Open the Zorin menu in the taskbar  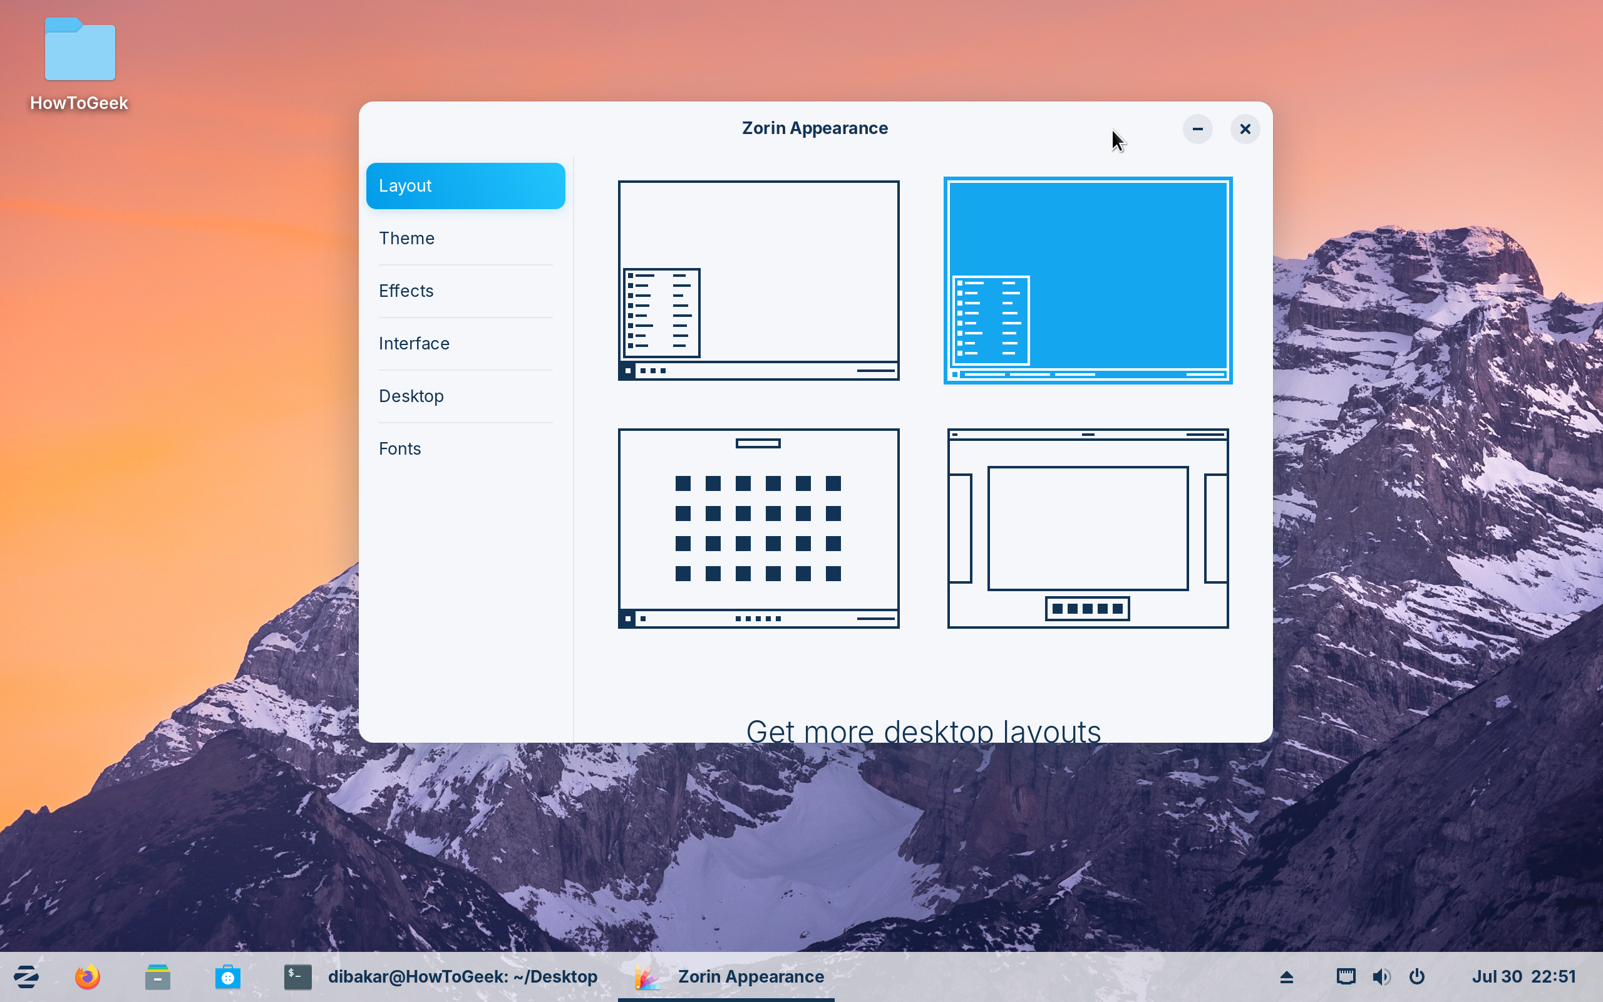25,977
